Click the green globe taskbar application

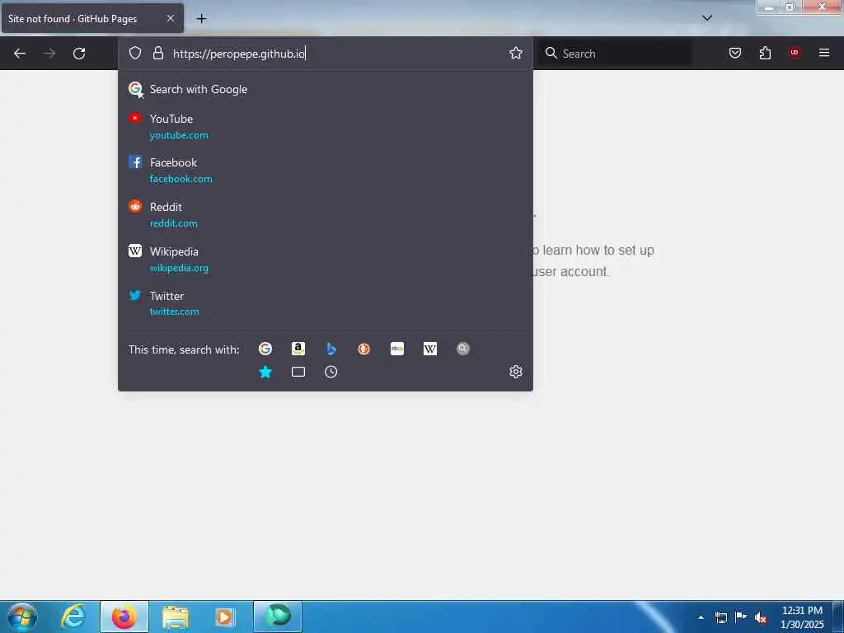click(x=278, y=617)
